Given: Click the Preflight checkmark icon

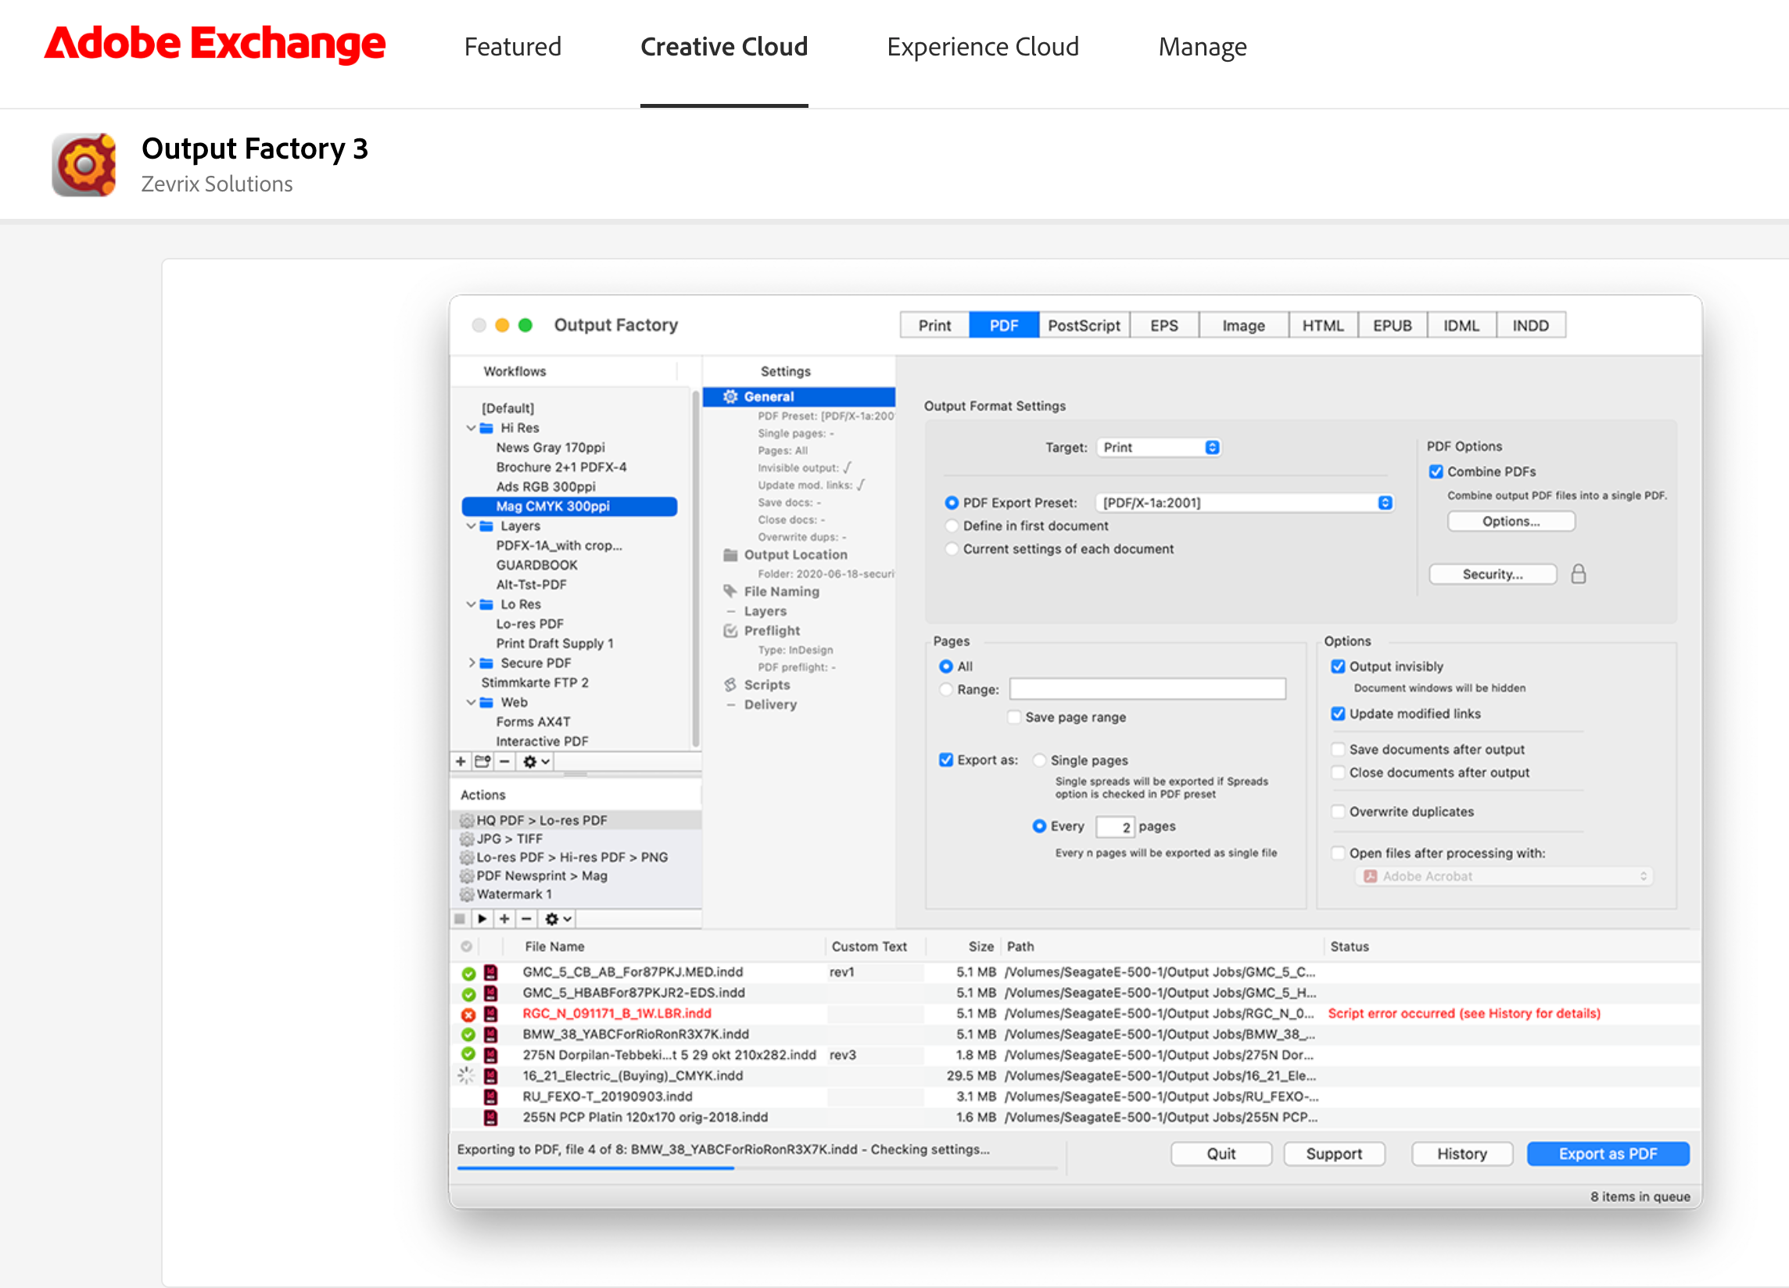Looking at the screenshot, I should coord(730,631).
